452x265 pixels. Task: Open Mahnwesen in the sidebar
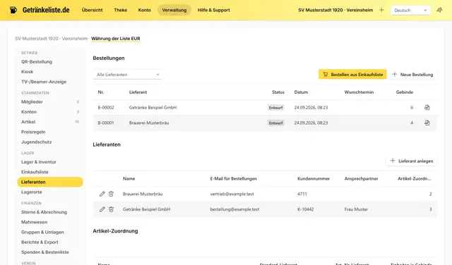pyautogui.click(x=34, y=222)
